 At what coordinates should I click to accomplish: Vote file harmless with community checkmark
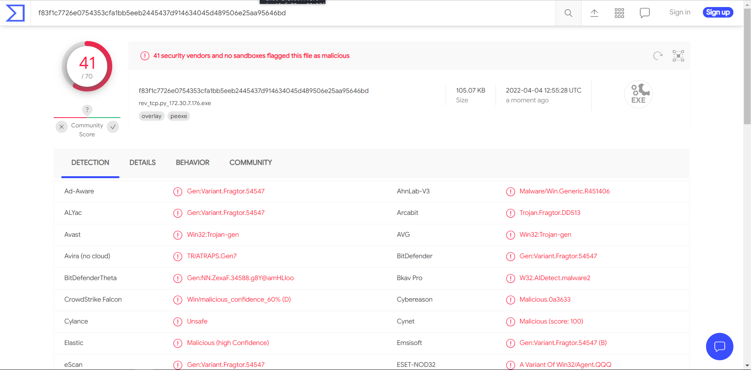[113, 127]
